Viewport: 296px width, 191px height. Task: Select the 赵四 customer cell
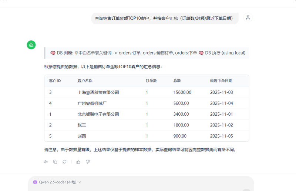click(x=82, y=136)
